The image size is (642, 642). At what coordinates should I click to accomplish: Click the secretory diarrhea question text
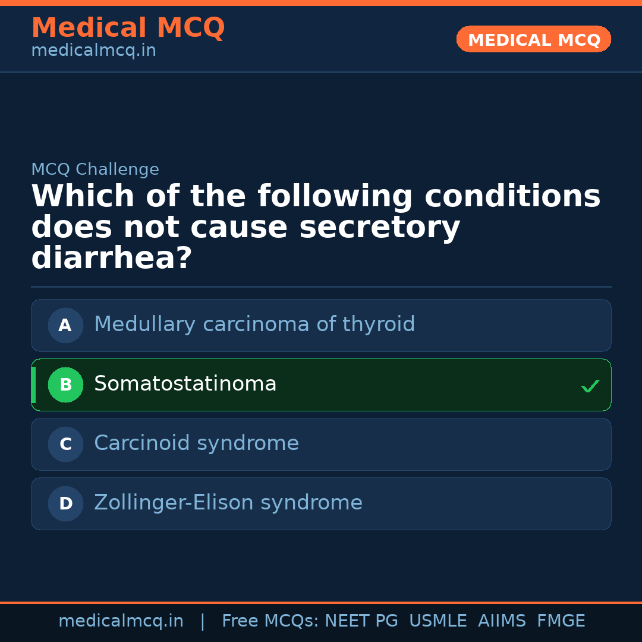[x=315, y=228]
